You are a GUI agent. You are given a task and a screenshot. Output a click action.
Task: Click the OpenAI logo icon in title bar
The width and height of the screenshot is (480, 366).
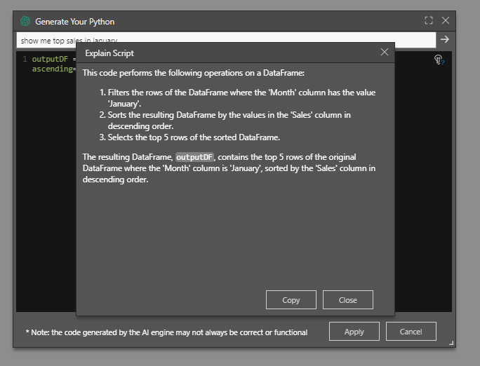pyautogui.click(x=25, y=21)
